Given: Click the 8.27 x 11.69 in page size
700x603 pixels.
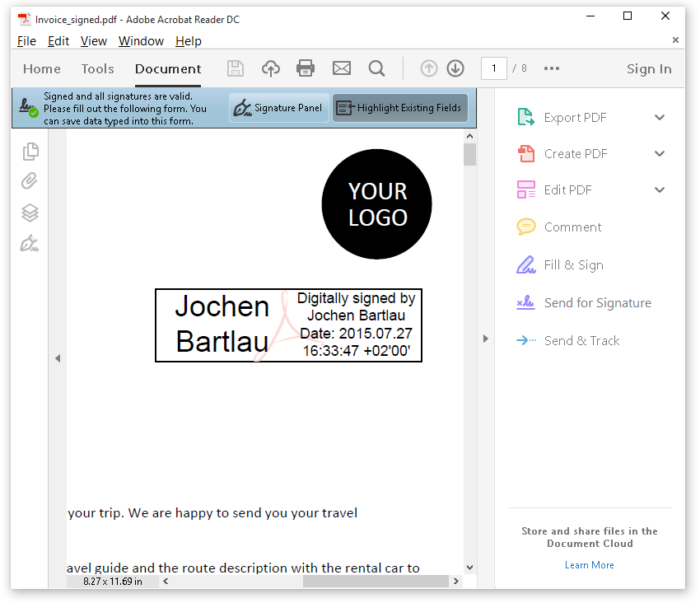Looking at the screenshot, I should point(113,581).
